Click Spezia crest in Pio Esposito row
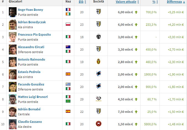This screenshot has width=187, height=130. pos(99,37)
